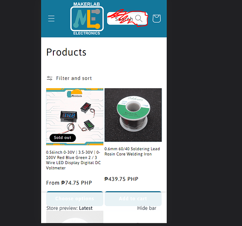Image resolution: width=242 pixels, height=226 pixels.
Task: Click the ₱439.75 PHP price
Action: 121,179
